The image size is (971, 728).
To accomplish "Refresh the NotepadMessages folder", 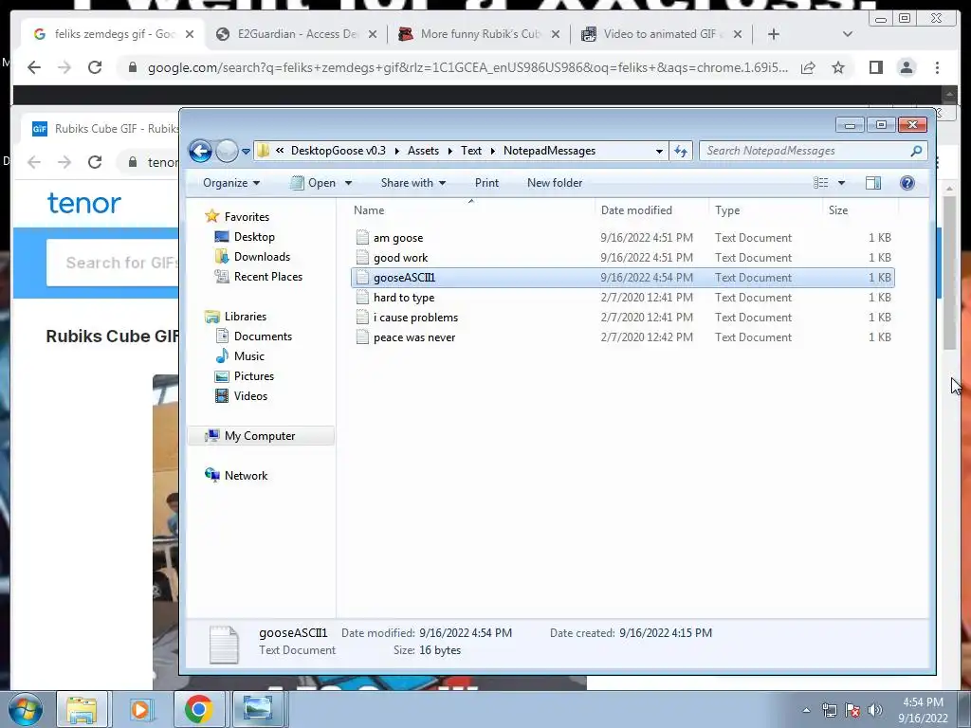I will pyautogui.click(x=681, y=151).
